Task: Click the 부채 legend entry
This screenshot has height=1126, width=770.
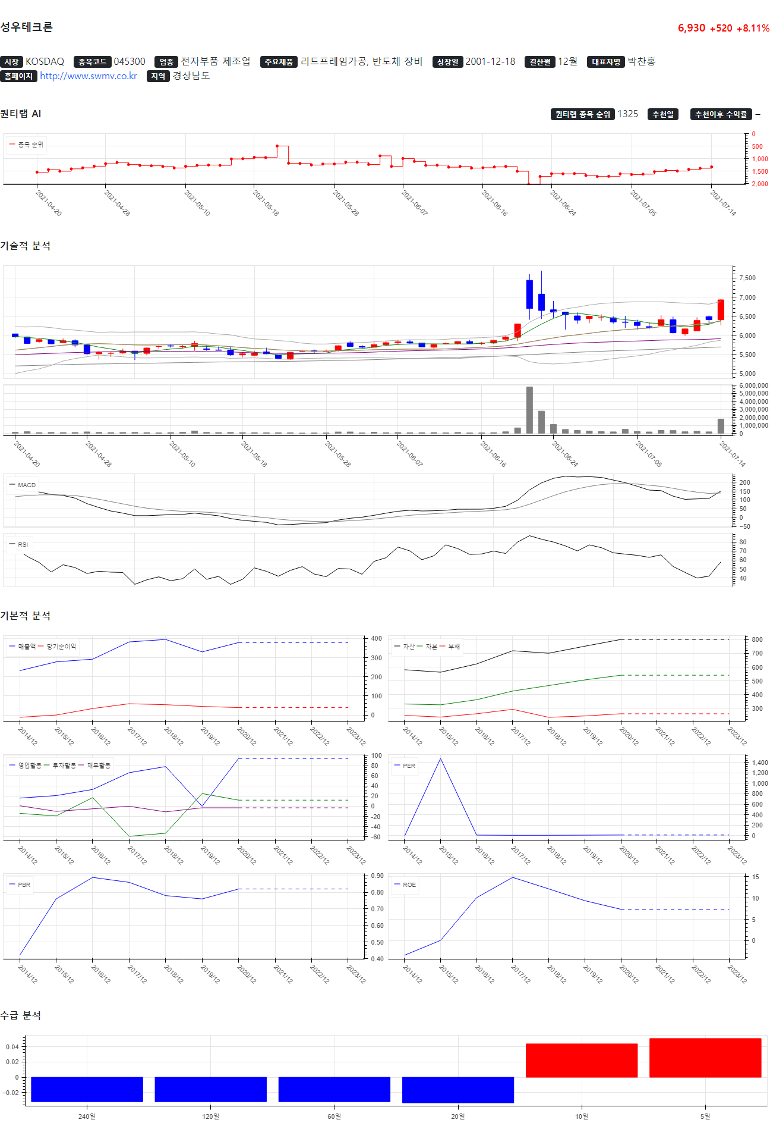Action: [450, 647]
